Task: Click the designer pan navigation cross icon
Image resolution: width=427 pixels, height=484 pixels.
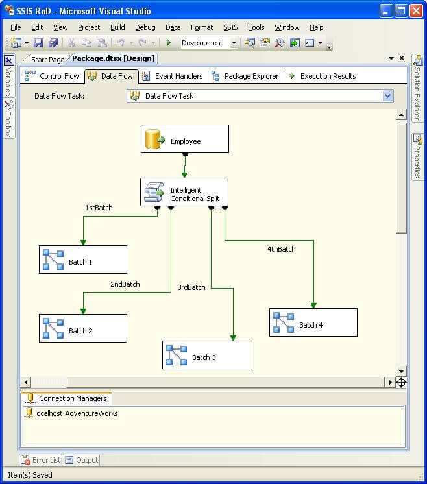Action: (401, 382)
